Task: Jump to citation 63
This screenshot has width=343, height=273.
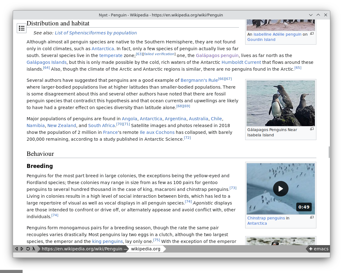Action: 139,54
